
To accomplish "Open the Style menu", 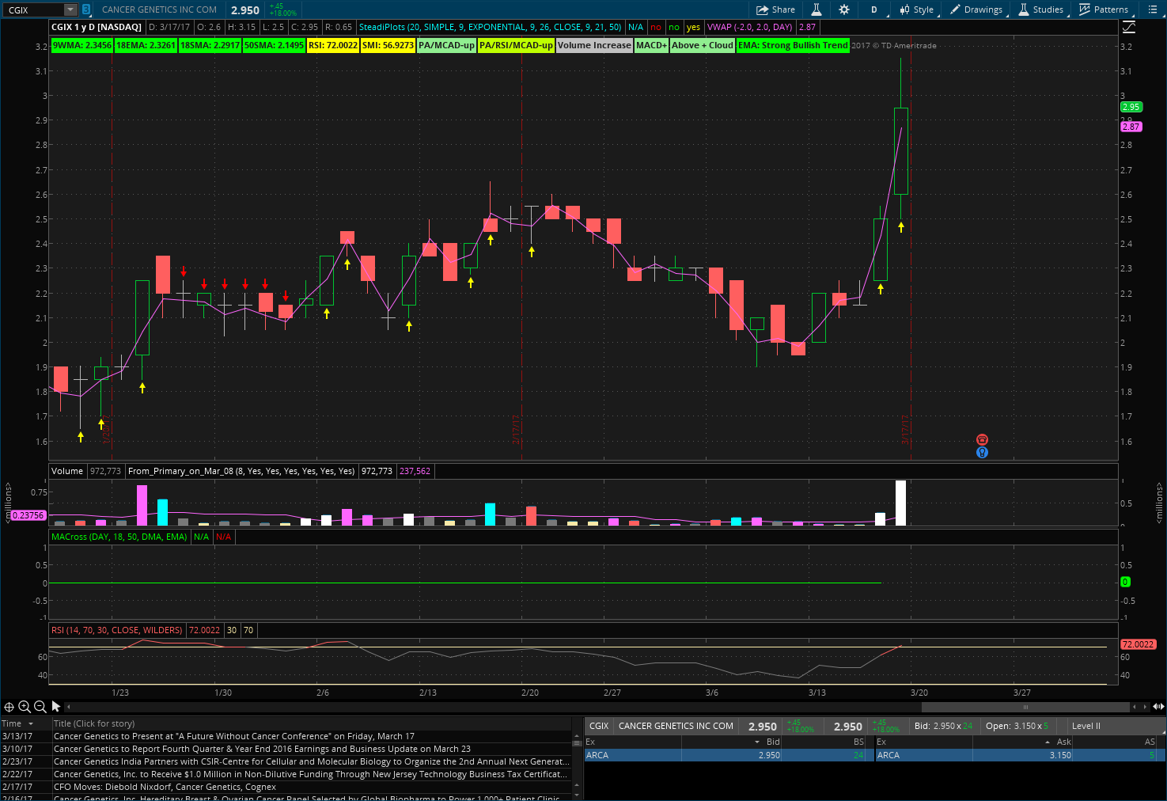I will click(916, 9).
